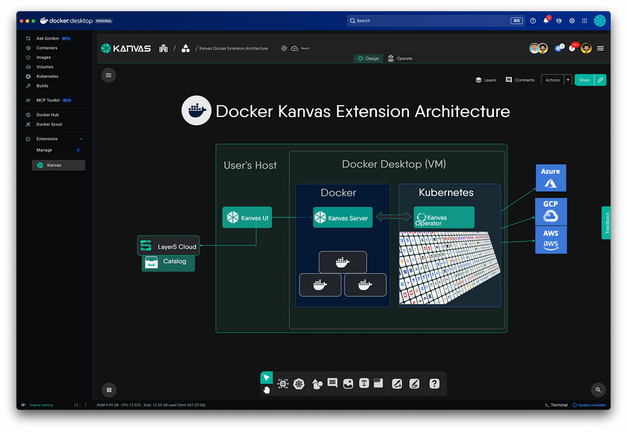Open the Actions dropdown arrow
Image resolution: width=627 pixels, height=432 pixels.
click(568, 80)
